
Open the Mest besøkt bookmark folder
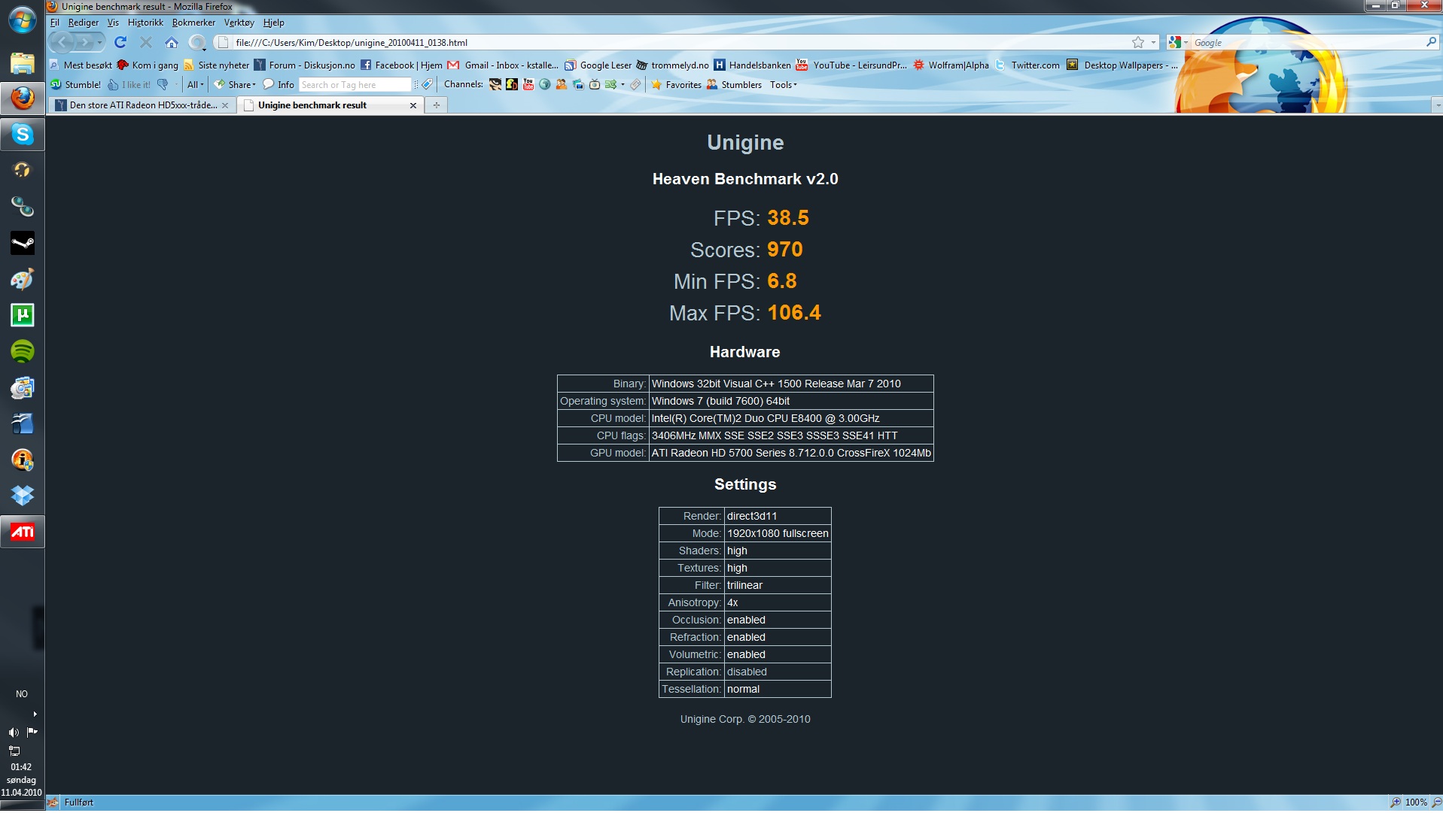(x=81, y=65)
